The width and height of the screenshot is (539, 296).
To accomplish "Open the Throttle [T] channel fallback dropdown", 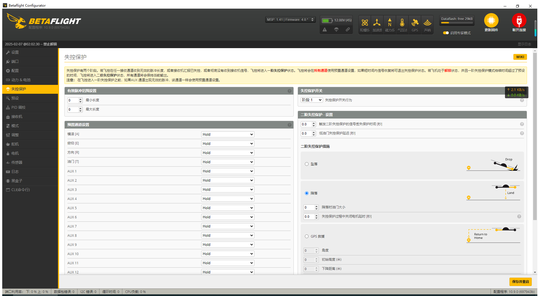I will click(228, 162).
